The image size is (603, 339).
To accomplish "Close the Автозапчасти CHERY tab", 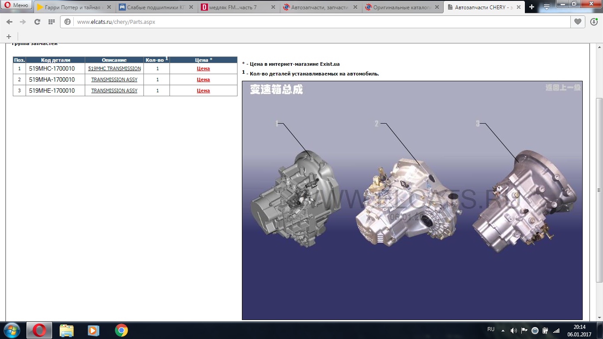I will (518, 8).
